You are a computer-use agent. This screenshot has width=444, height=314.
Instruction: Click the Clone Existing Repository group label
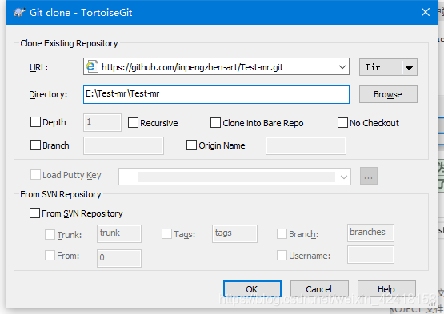coord(69,43)
